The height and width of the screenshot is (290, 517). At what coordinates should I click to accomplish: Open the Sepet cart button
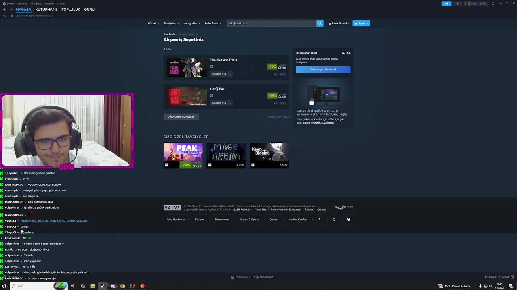pyautogui.click(x=361, y=23)
